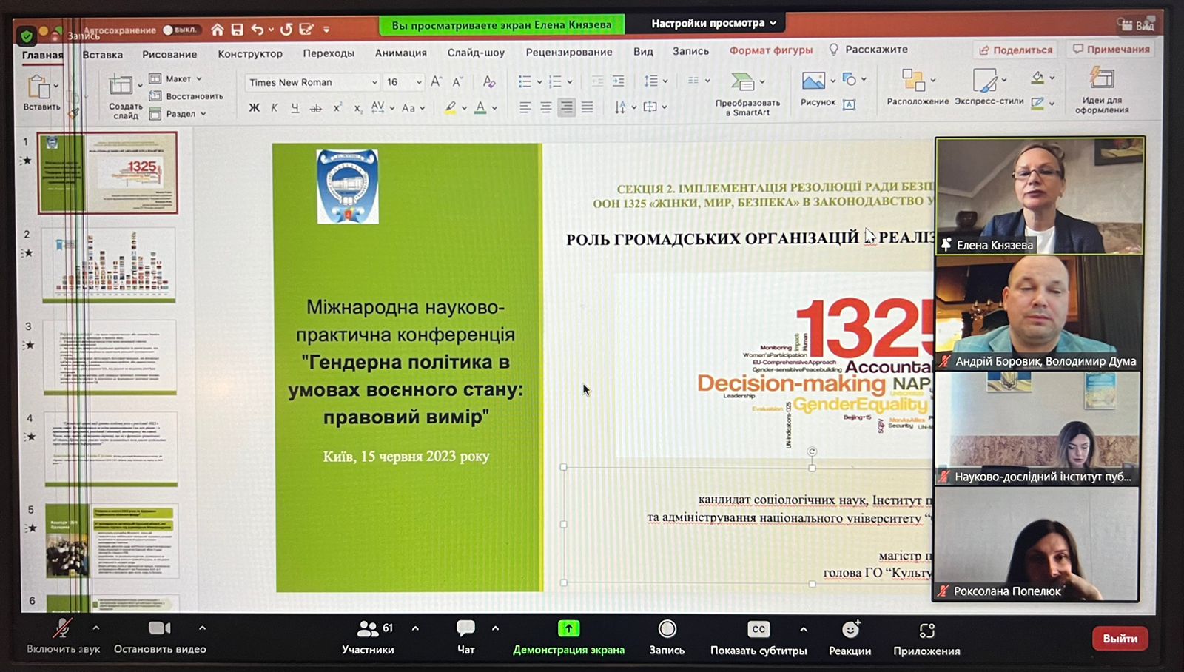Viewport: 1184px width, 672px height.
Task: Expand the video options arrow next to the camera
Action: pos(202,628)
